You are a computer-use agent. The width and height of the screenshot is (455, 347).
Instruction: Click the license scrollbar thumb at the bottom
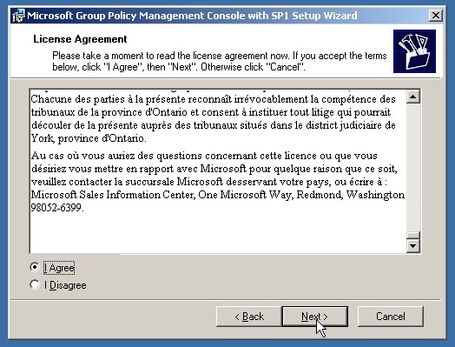point(413,236)
